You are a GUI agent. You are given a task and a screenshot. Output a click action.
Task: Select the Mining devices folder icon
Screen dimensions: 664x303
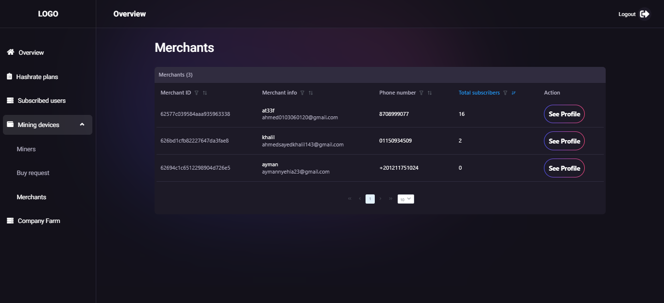pos(10,125)
